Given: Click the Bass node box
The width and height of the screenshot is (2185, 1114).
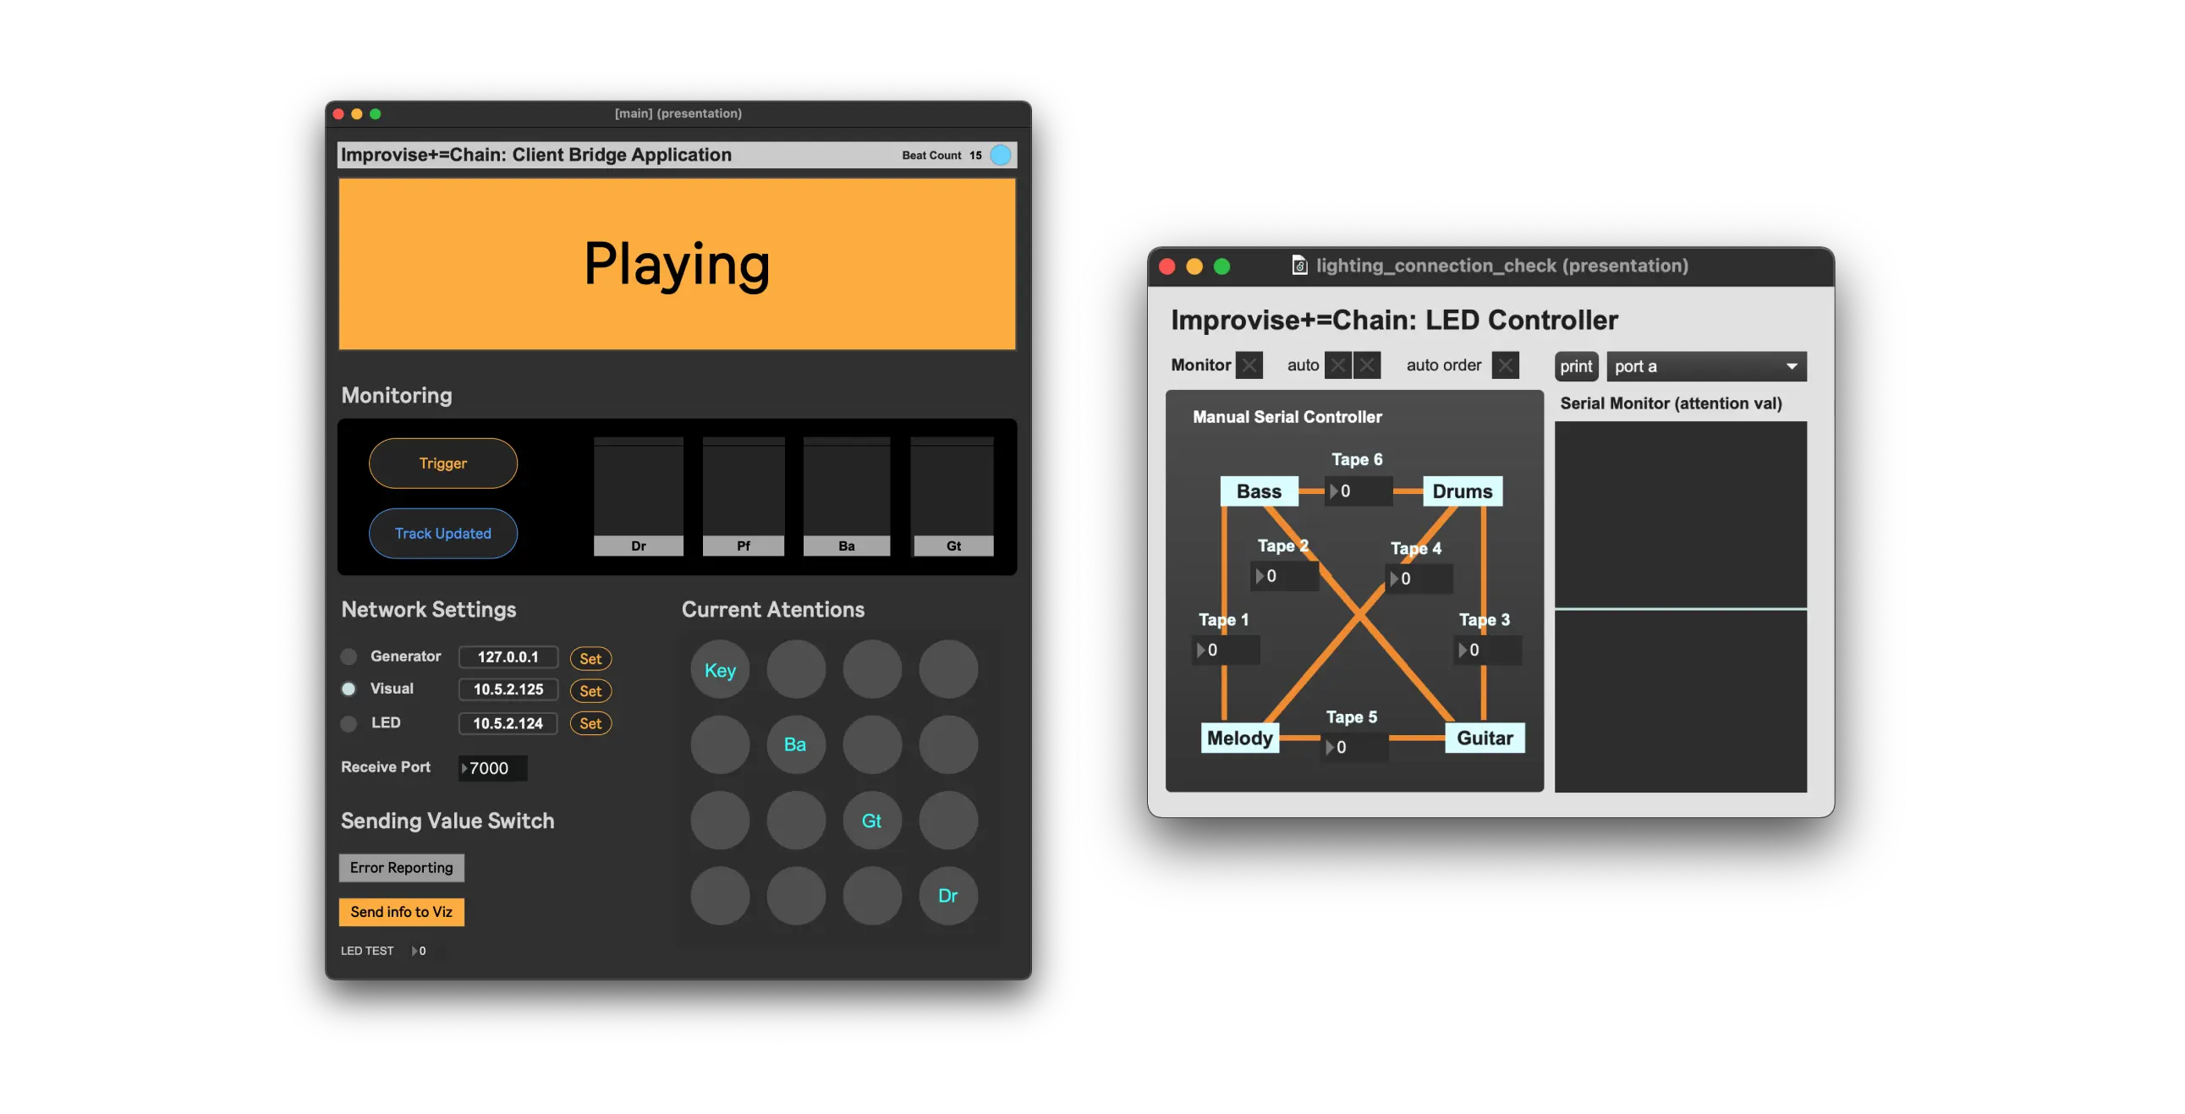Looking at the screenshot, I should coord(1259,491).
